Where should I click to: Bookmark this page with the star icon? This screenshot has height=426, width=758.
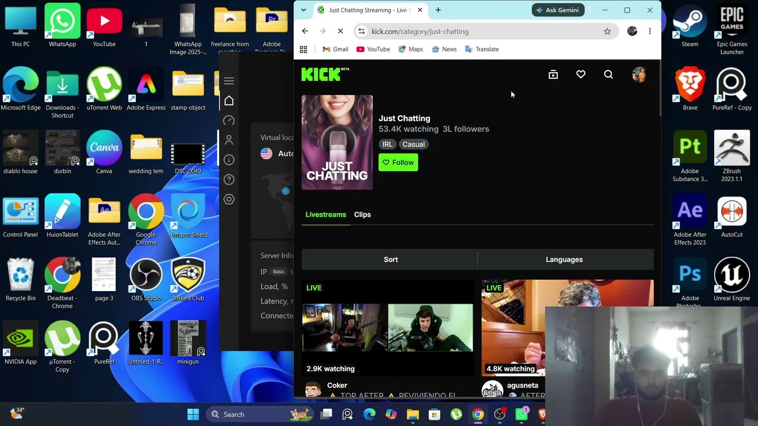pos(607,31)
